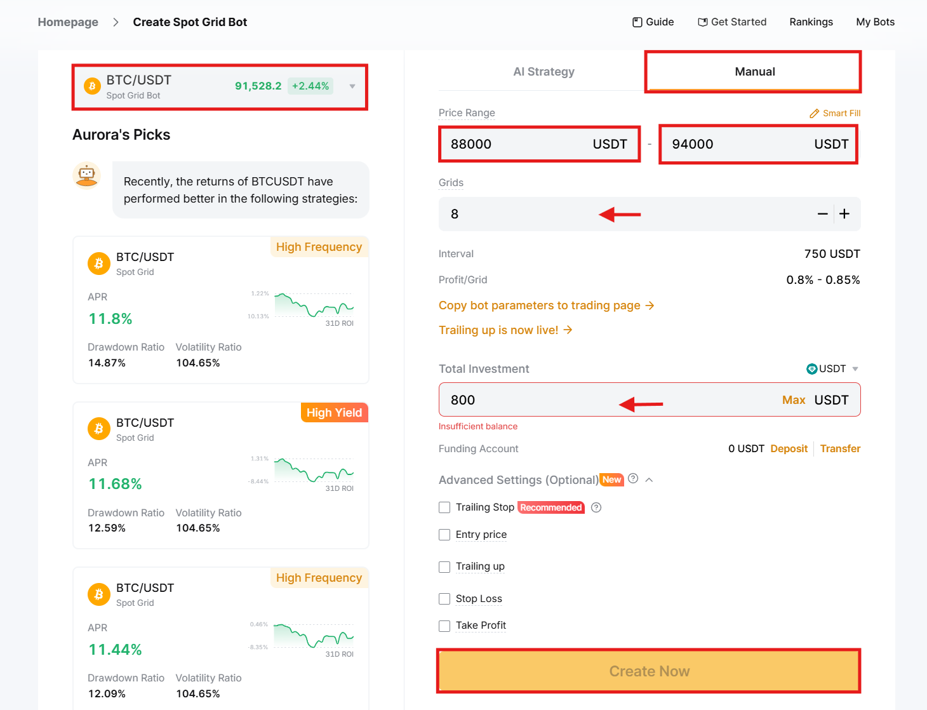Click the Bitcoin coin icon in the pair selector
The image size is (927, 710).
[91, 86]
